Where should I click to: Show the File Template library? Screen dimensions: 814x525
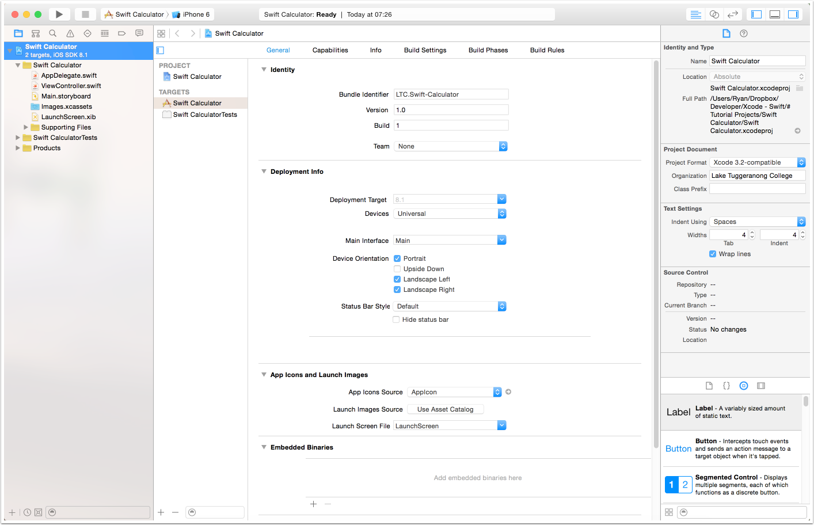point(709,386)
